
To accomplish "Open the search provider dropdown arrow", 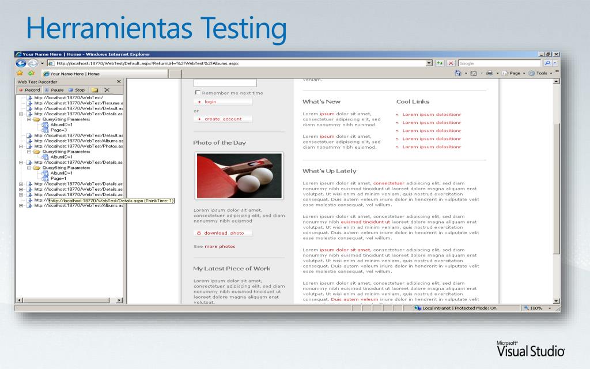I will 555,63.
